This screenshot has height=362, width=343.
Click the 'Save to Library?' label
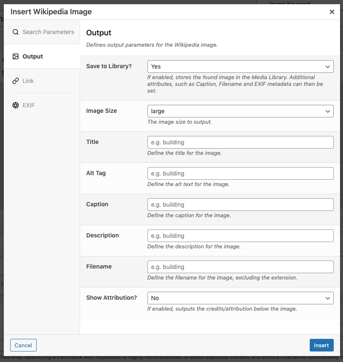pos(109,66)
